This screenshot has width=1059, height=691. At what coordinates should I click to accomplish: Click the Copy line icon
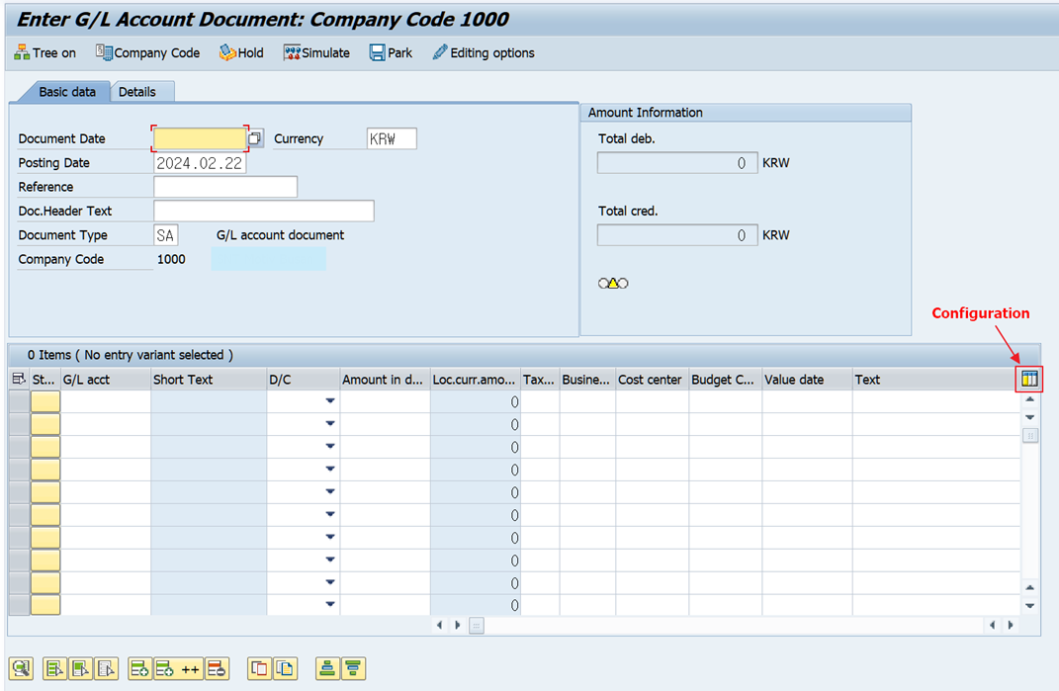click(259, 668)
